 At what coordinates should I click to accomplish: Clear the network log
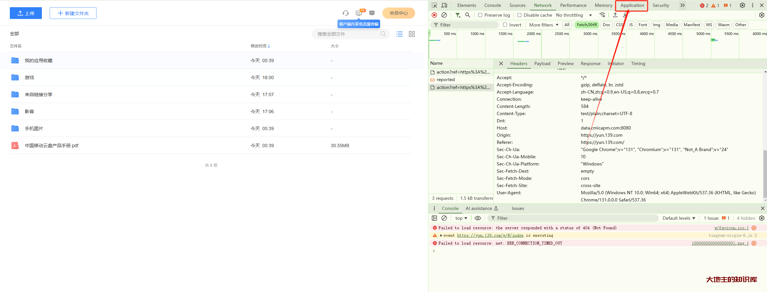tap(444, 15)
